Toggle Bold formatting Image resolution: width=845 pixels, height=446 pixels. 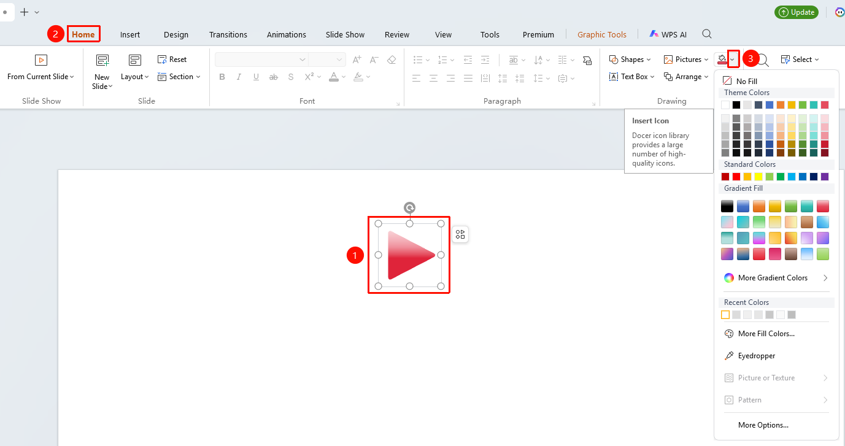pyautogui.click(x=222, y=77)
